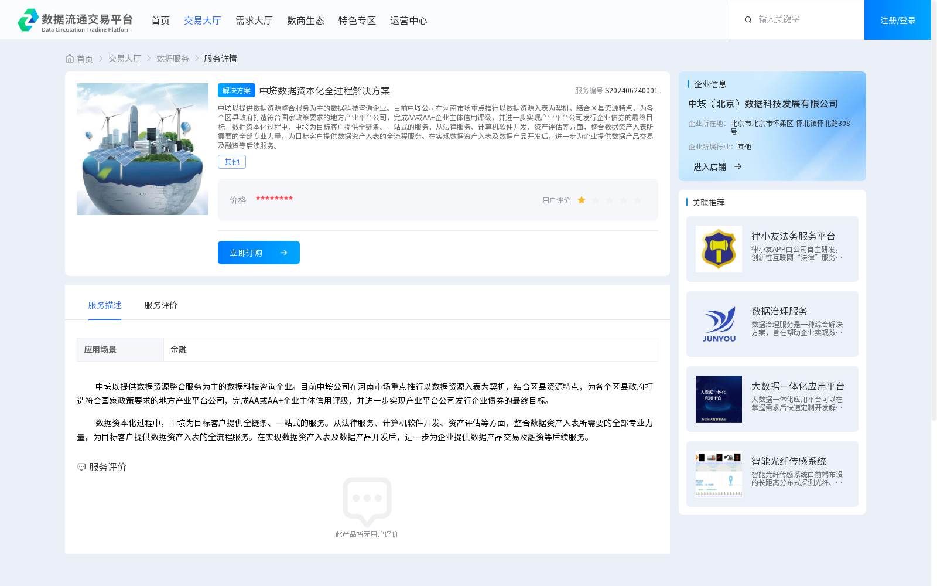Click the first rating star
The width and height of the screenshot is (937, 586).
[x=582, y=200]
